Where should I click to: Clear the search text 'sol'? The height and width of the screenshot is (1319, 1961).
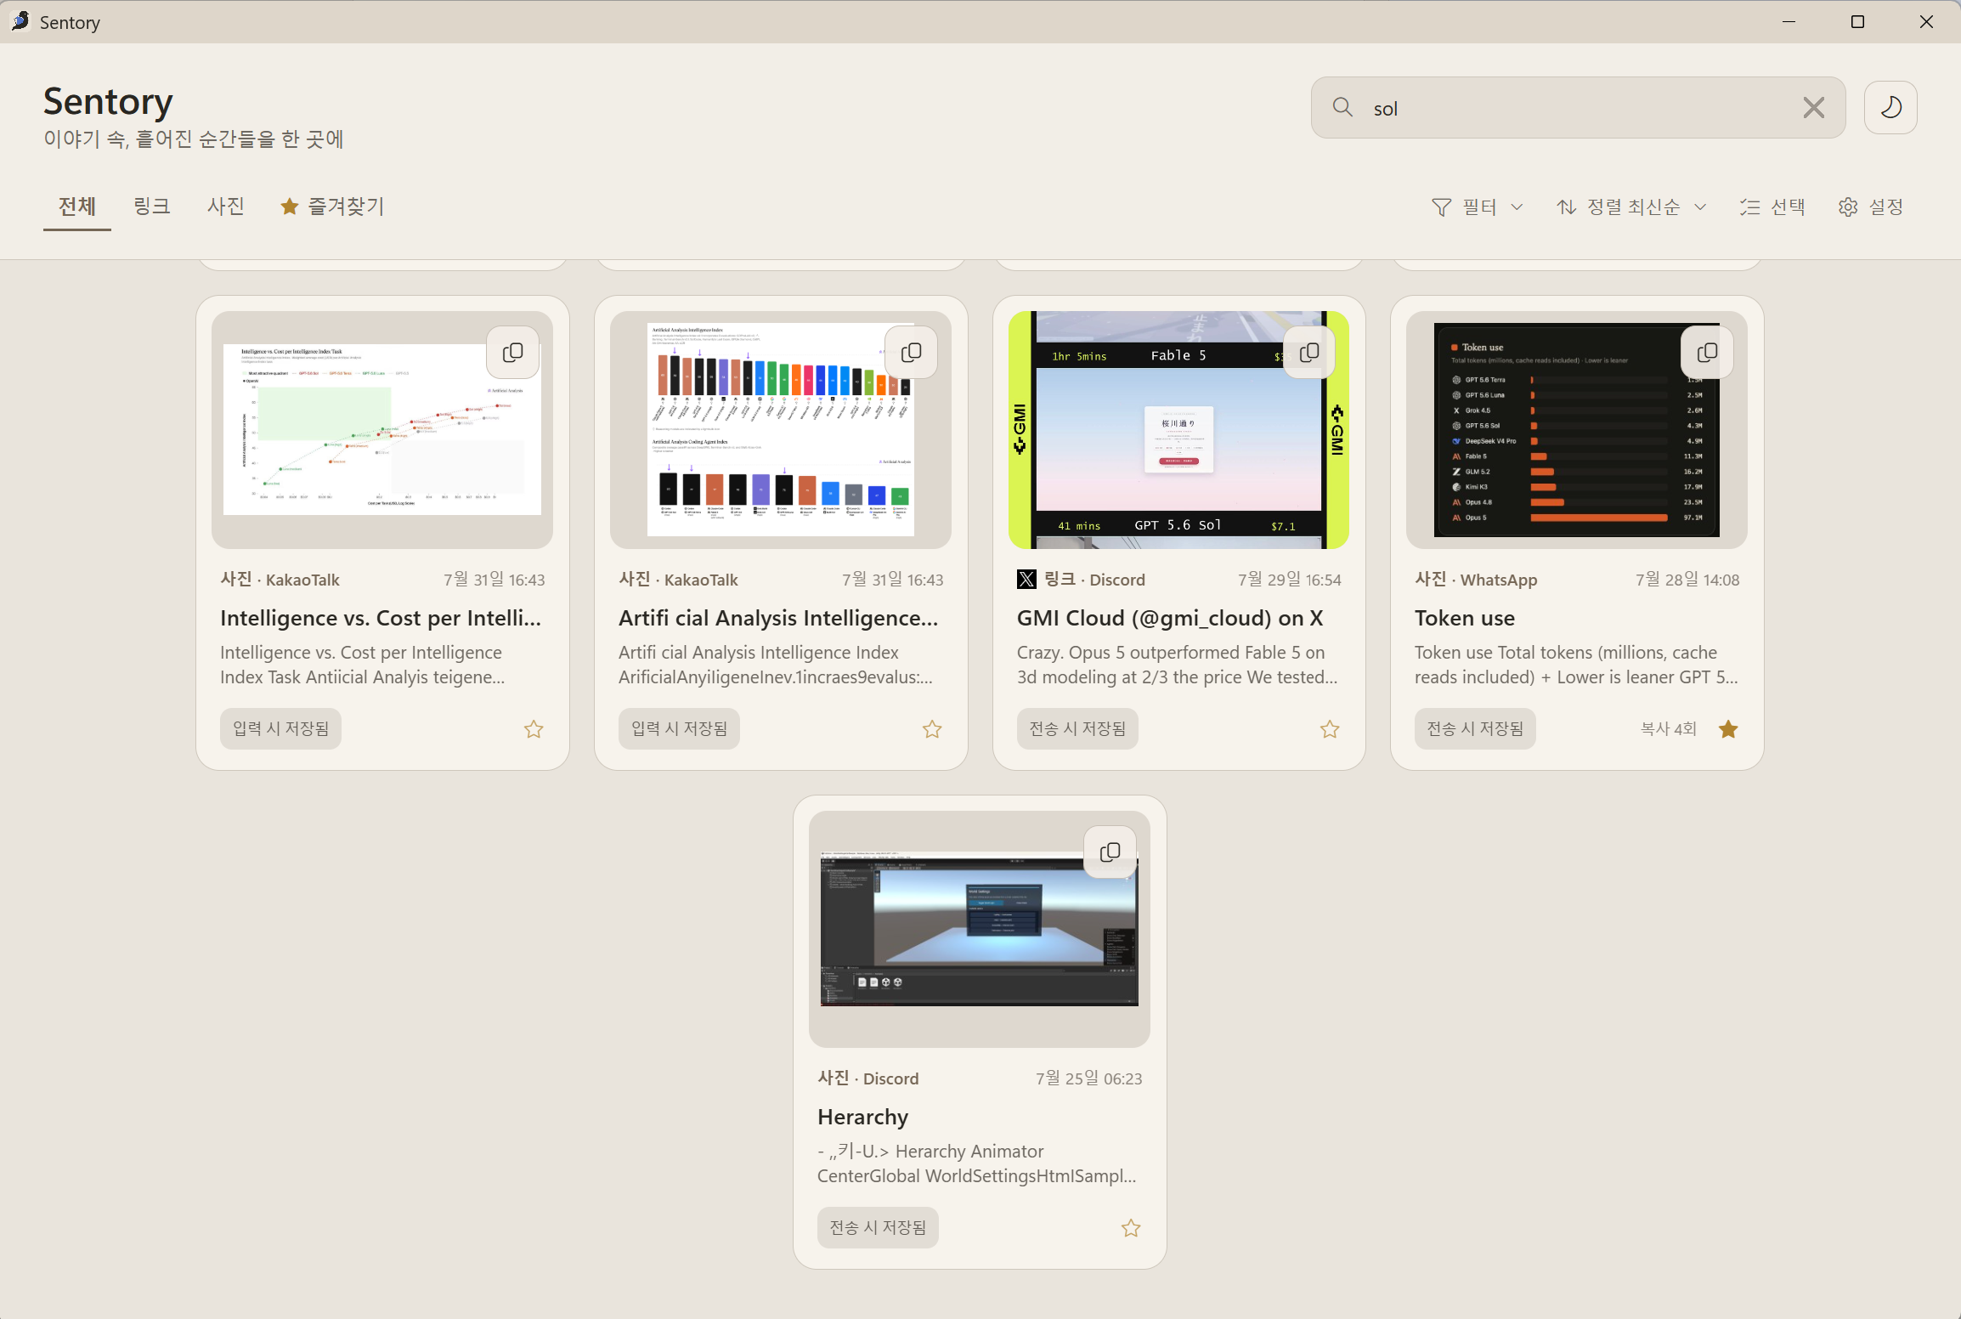tap(1813, 108)
